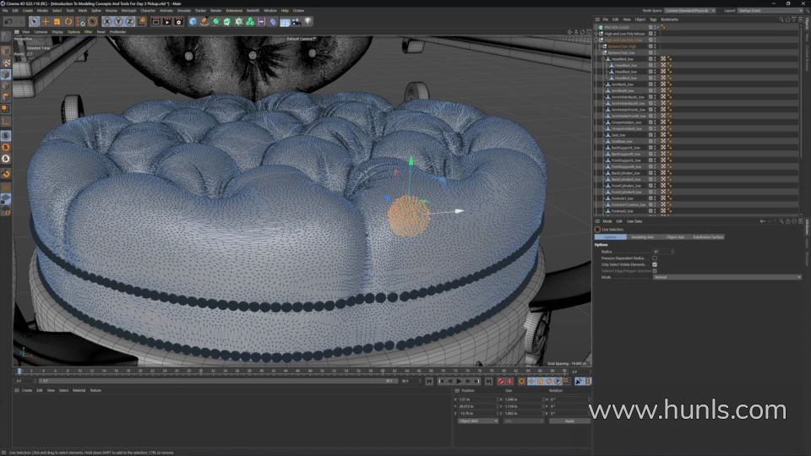This screenshot has height=456, width=811.
Task: Open the Bookmarks menu in Object Manager
Action: (x=669, y=19)
